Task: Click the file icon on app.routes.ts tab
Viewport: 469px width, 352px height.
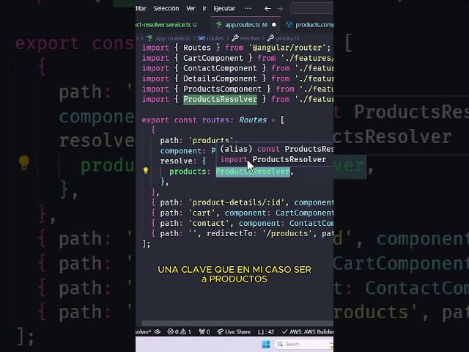Action: click(x=219, y=25)
